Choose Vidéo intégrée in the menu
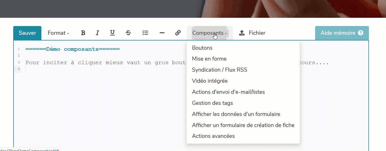The image size is (386, 151). pyautogui.click(x=210, y=81)
